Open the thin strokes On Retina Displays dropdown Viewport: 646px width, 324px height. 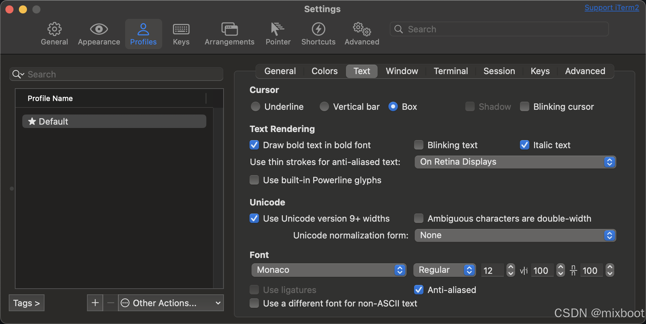coord(515,162)
